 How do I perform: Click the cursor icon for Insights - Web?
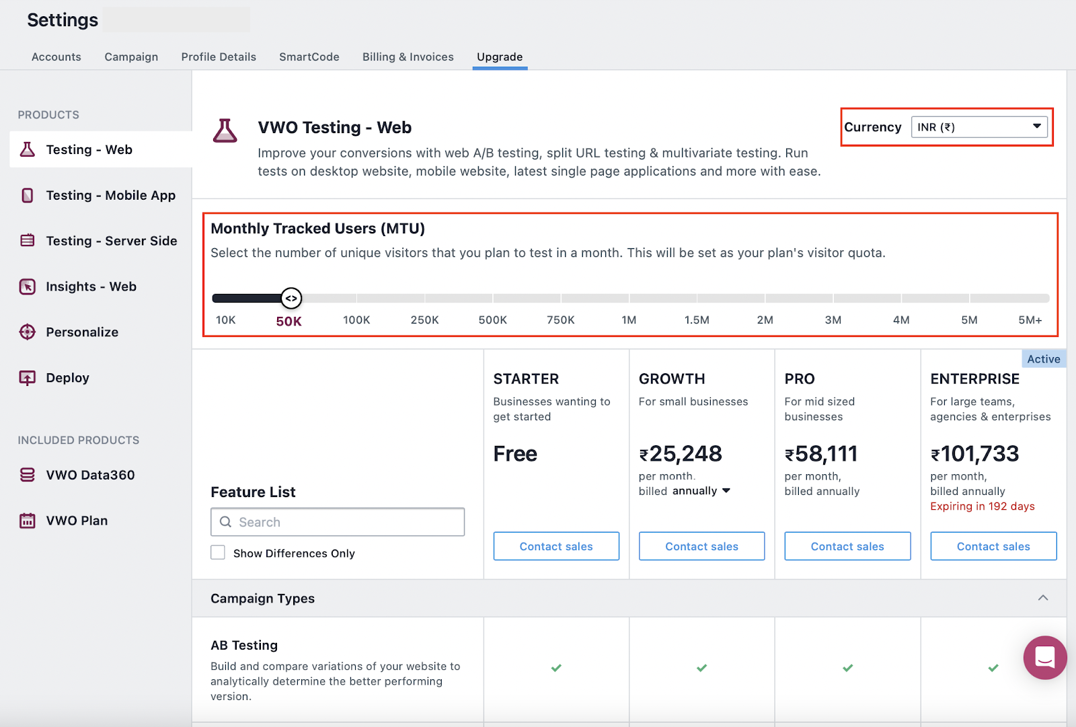(x=28, y=286)
